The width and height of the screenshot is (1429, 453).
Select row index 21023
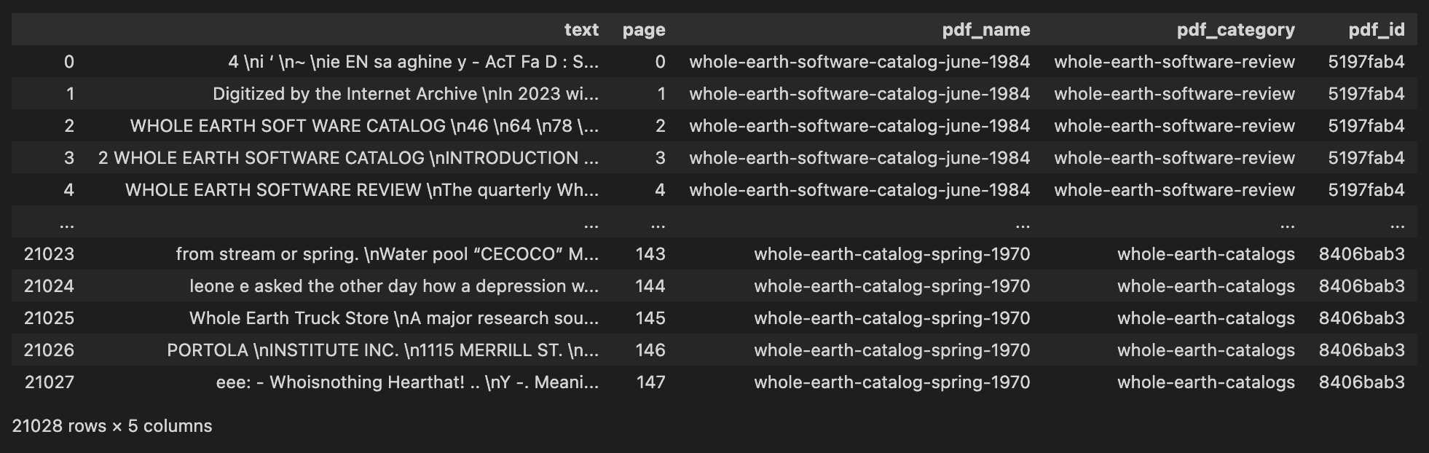tap(49, 254)
